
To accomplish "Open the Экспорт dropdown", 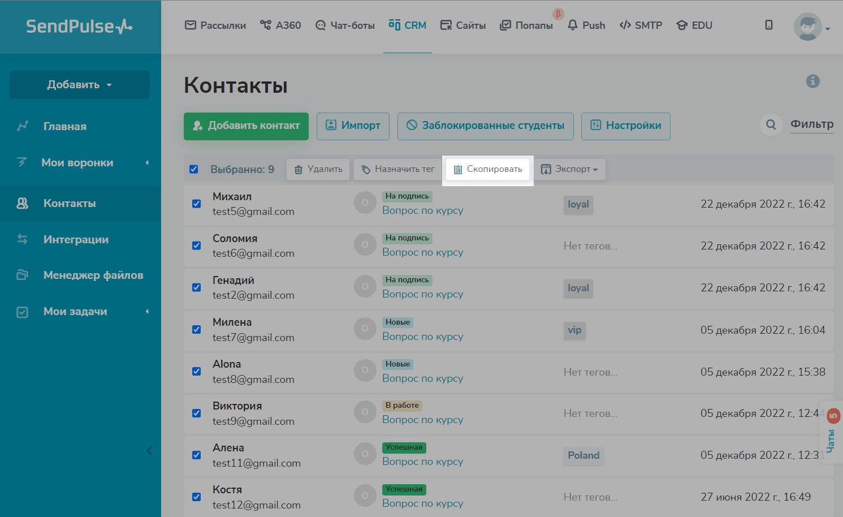I will (569, 169).
